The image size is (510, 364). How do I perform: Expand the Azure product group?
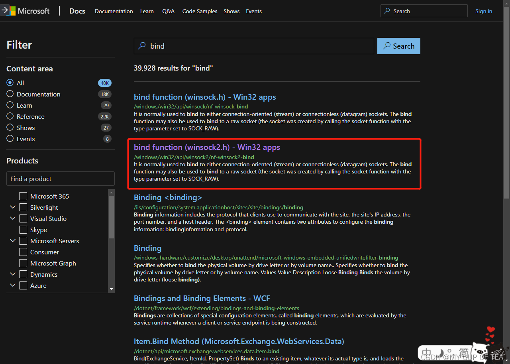(x=13, y=285)
